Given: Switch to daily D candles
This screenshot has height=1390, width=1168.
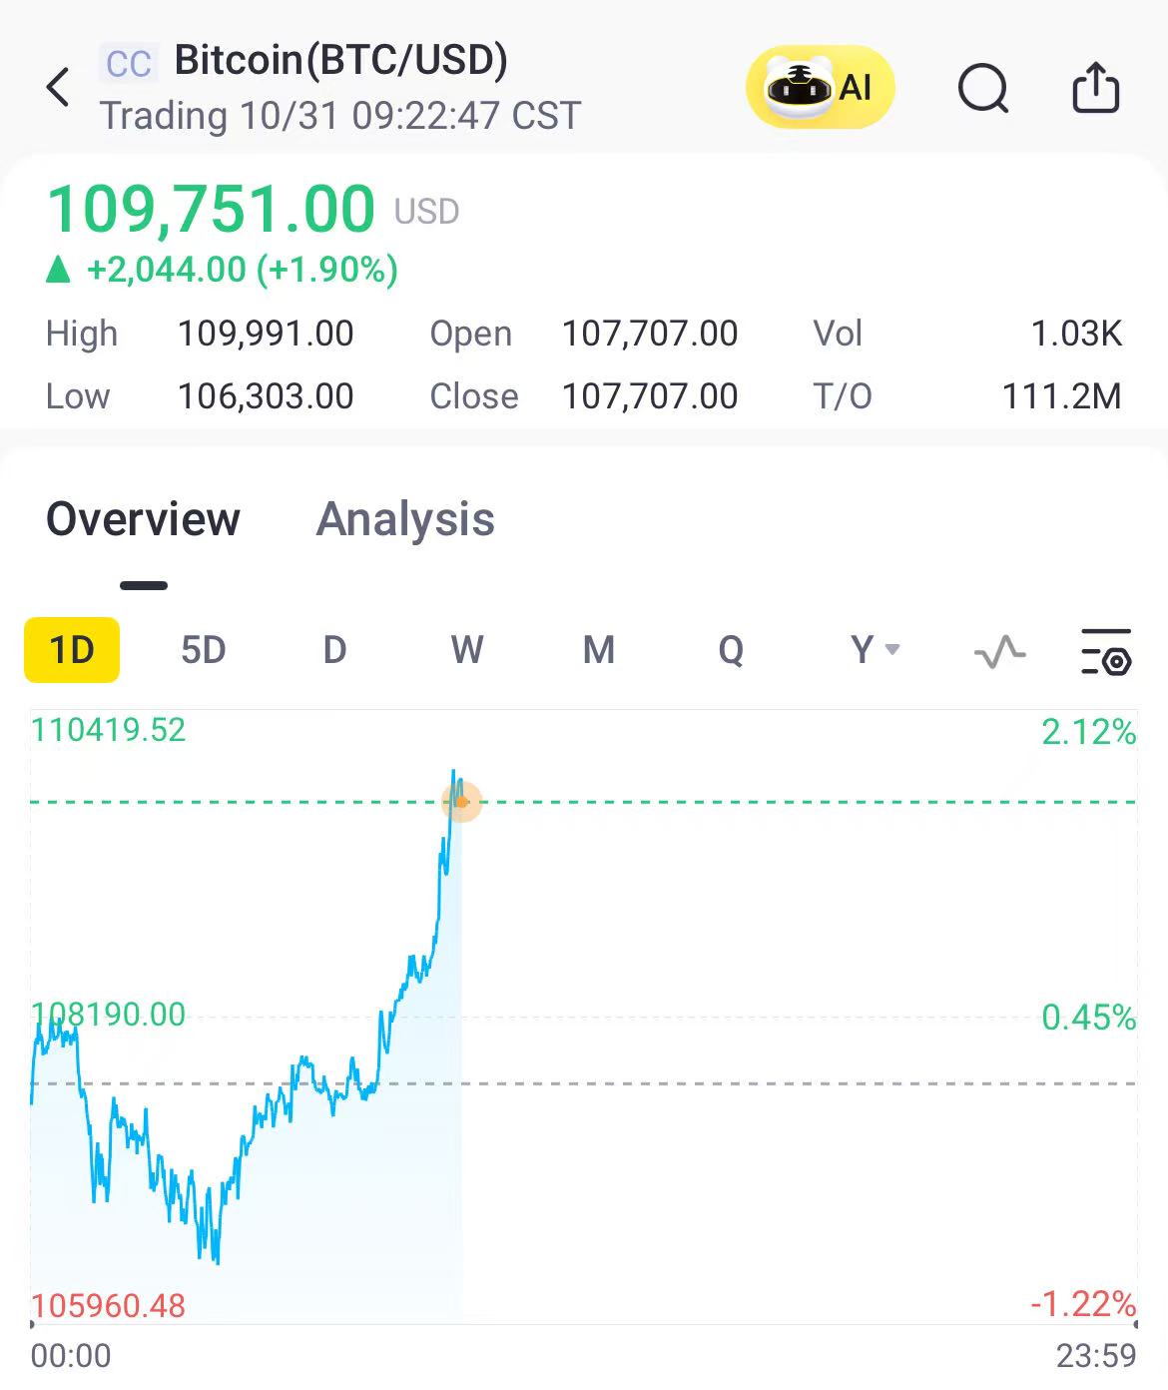Looking at the screenshot, I should point(334,650).
